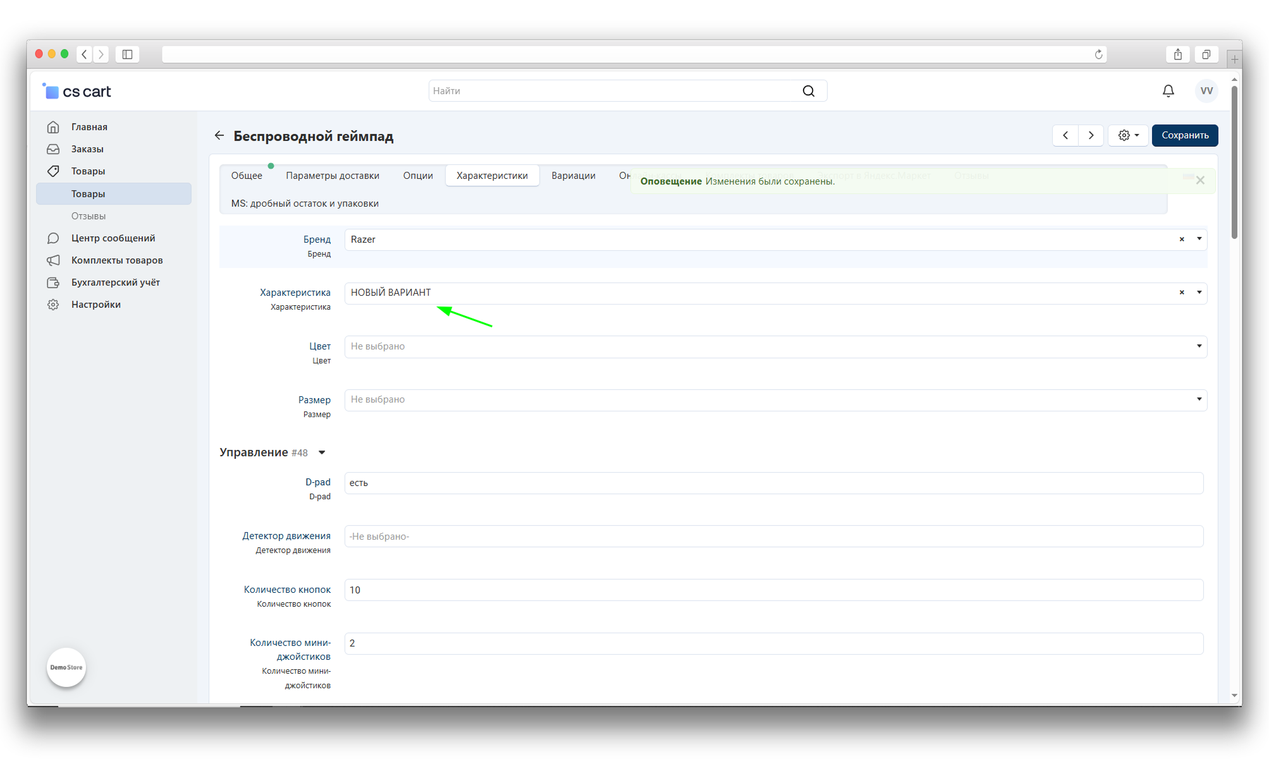Click the Сохранить button
Image resolution: width=1269 pixels, height=759 pixels.
point(1184,135)
